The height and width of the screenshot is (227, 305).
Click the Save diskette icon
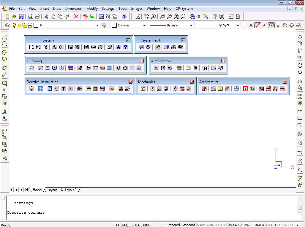coord(21,17)
